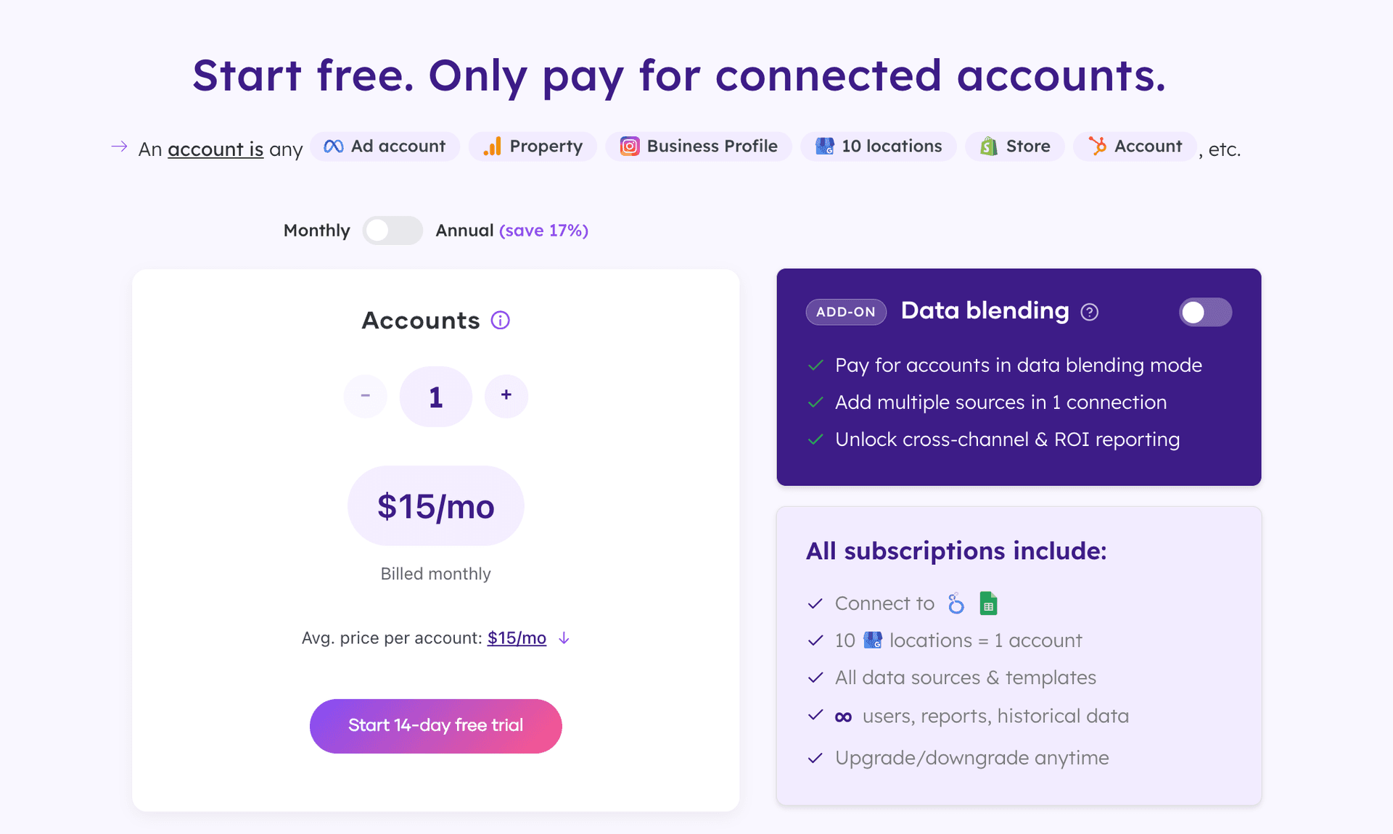The height and width of the screenshot is (834, 1393).
Task: Open the underlined "account is" link
Action: point(215,149)
